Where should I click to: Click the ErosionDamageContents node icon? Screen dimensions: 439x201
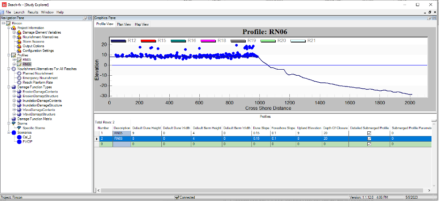tap(19, 92)
